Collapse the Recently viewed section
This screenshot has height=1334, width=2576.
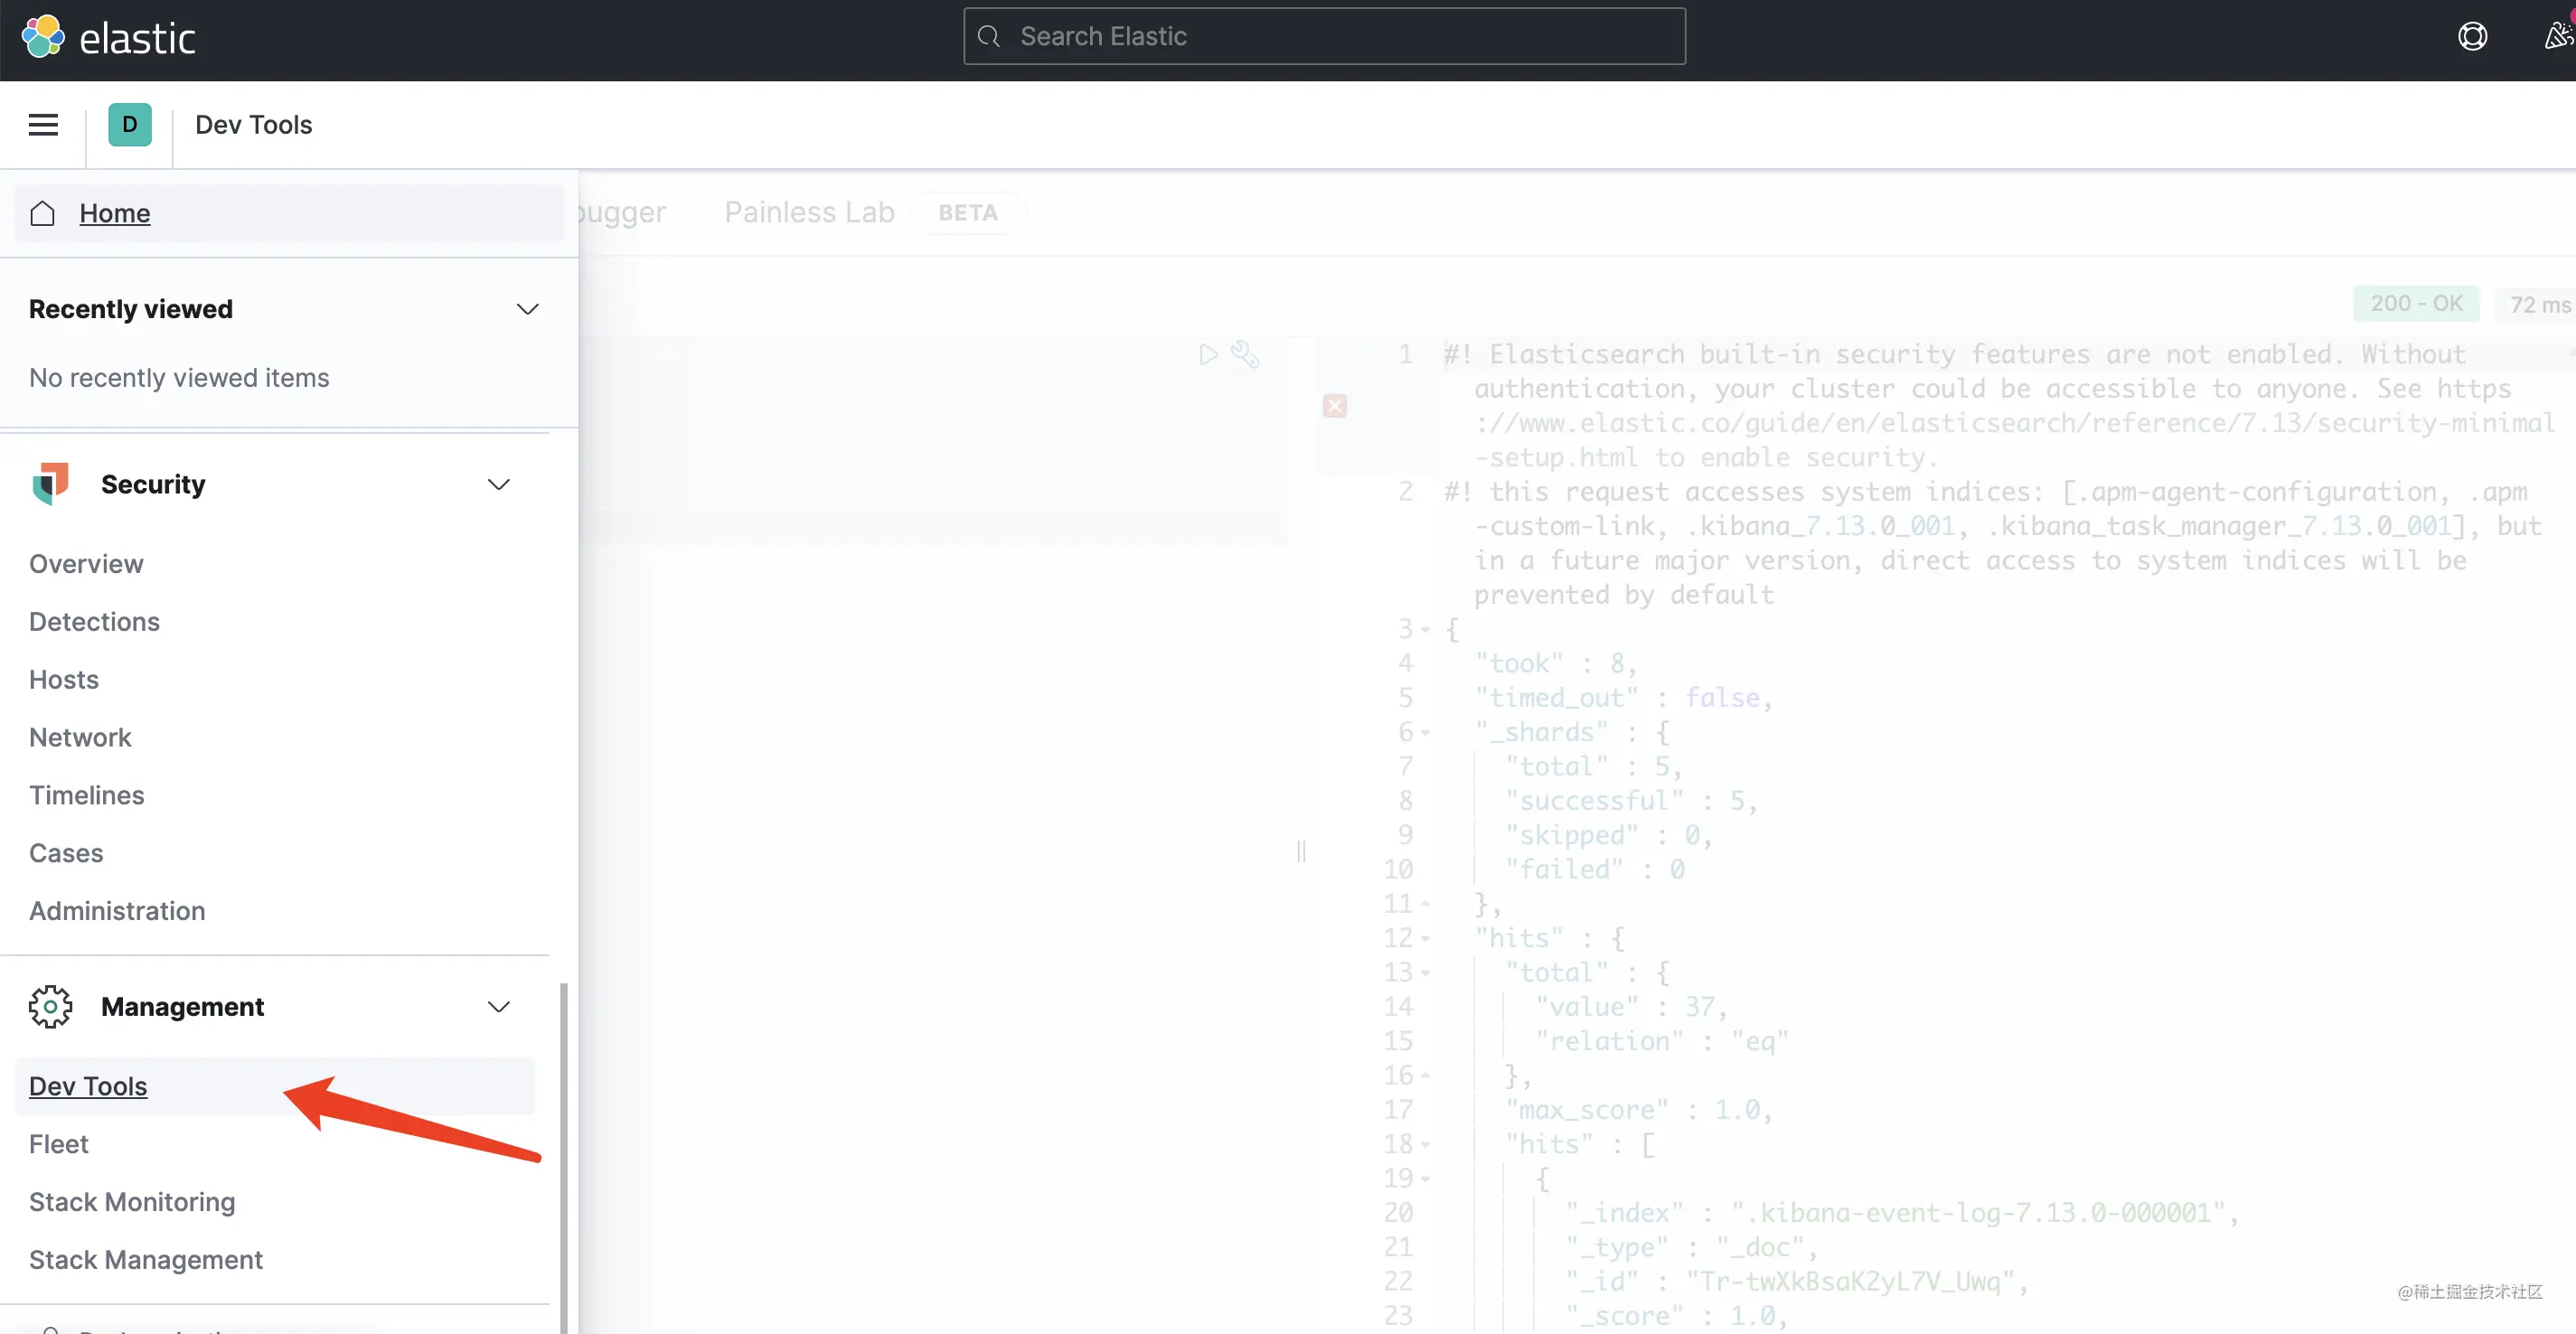pyautogui.click(x=527, y=309)
